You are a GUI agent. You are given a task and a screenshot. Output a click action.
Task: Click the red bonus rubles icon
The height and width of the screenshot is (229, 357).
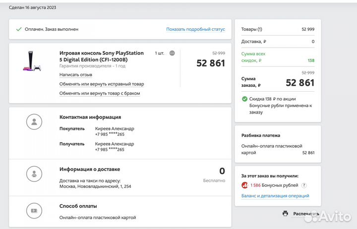tap(245, 185)
